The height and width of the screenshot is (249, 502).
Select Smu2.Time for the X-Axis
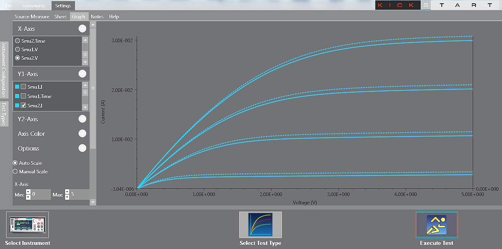17,41
